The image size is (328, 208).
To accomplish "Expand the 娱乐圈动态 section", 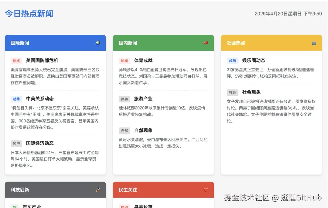I will [254, 61].
